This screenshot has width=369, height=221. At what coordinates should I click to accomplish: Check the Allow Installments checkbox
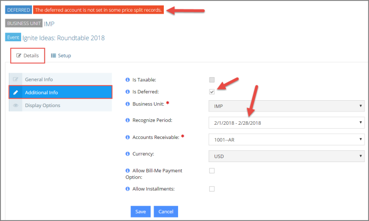click(212, 189)
